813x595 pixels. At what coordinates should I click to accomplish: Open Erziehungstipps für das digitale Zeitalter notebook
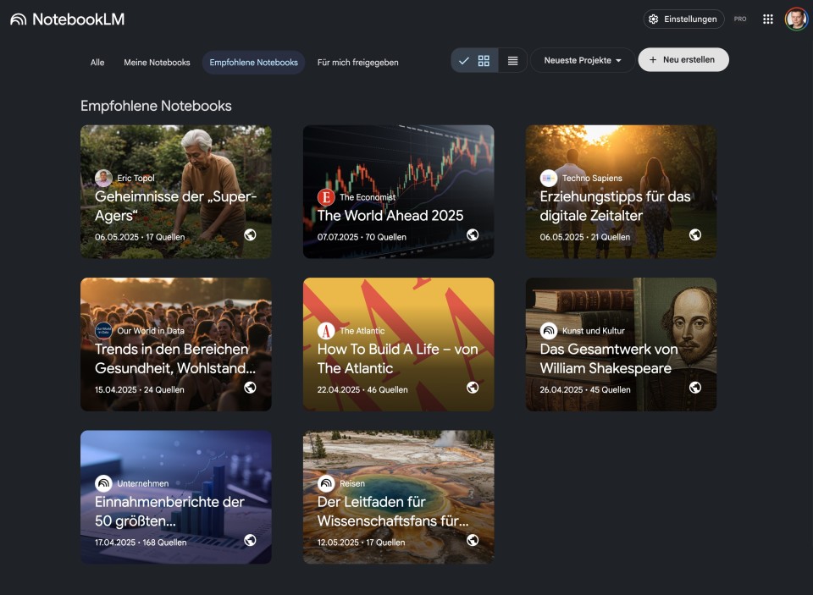pyautogui.click(x=621, y=192)
